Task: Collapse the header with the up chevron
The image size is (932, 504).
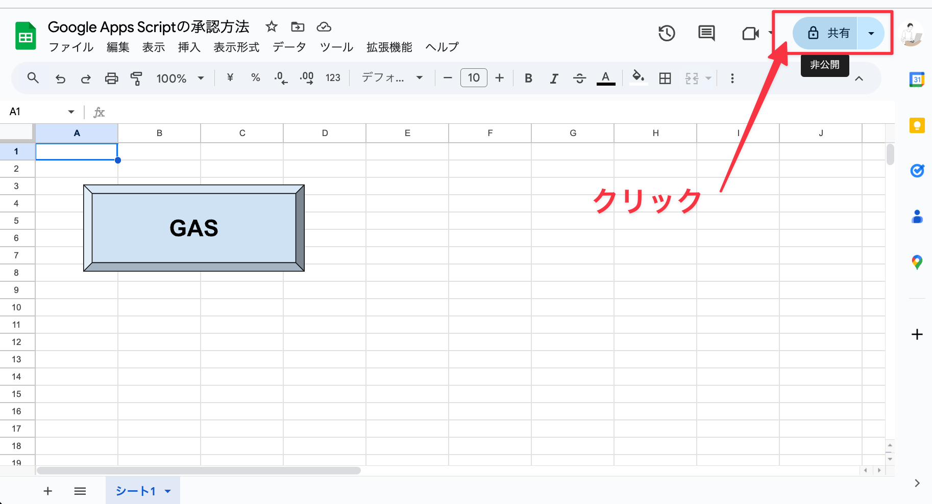Action: pos(859,78)
